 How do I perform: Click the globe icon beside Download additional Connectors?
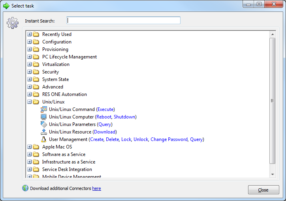[x=25, y=188]
